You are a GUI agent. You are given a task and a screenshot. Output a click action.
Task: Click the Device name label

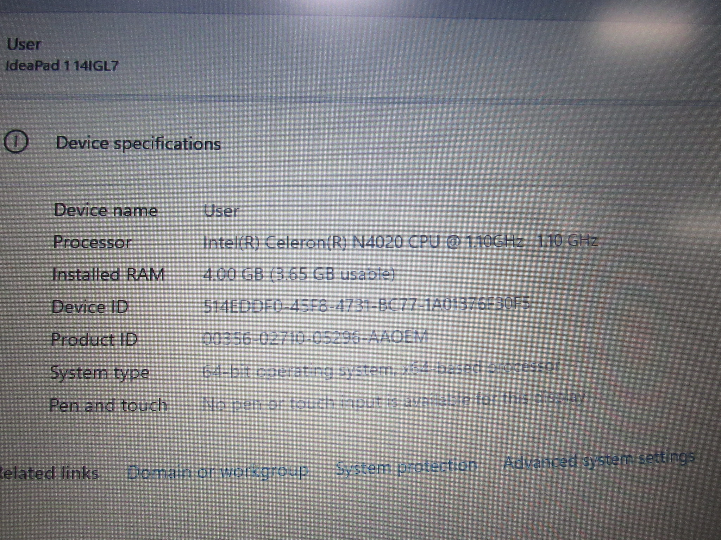point(106,211)
